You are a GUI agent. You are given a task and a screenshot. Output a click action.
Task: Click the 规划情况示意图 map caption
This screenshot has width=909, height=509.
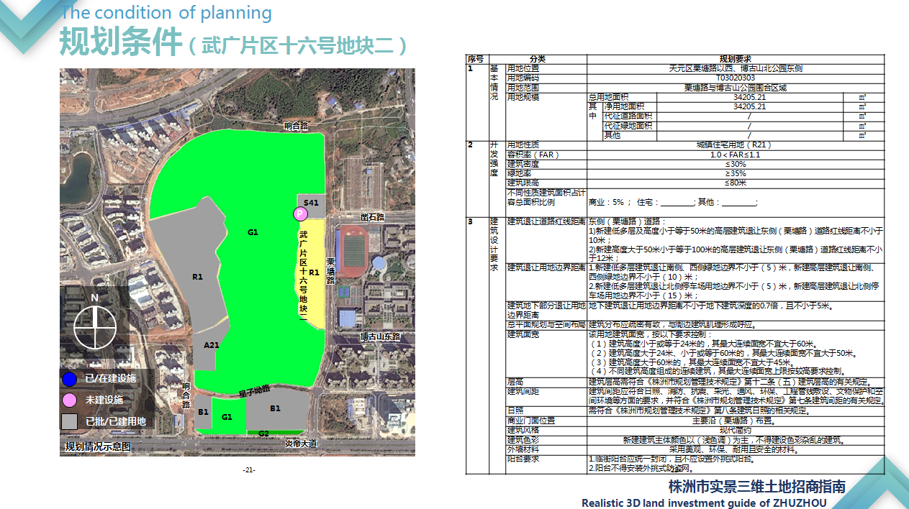tap(98, 446)
